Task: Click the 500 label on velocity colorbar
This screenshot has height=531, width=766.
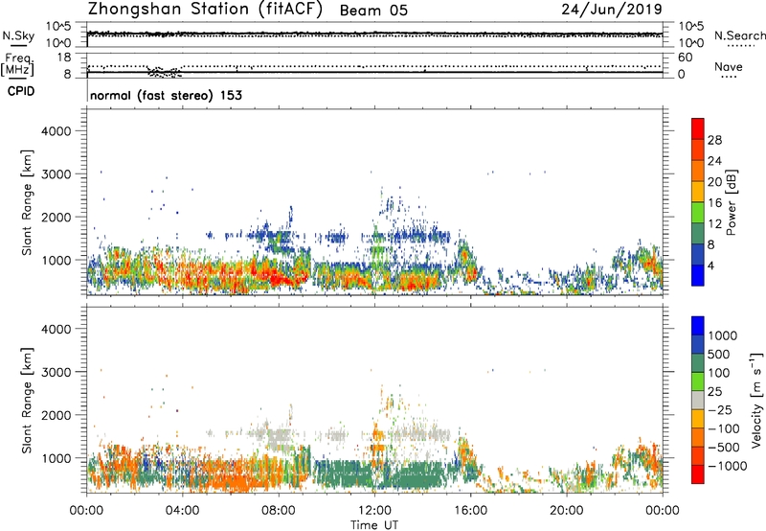Action: point(720,354)
